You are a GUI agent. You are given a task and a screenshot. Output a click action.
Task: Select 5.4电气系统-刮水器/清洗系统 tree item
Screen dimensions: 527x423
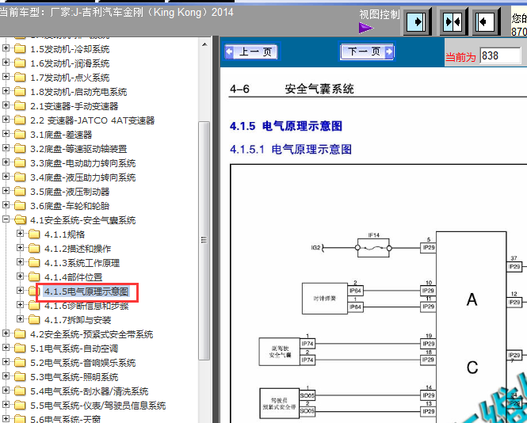(89, 391)
